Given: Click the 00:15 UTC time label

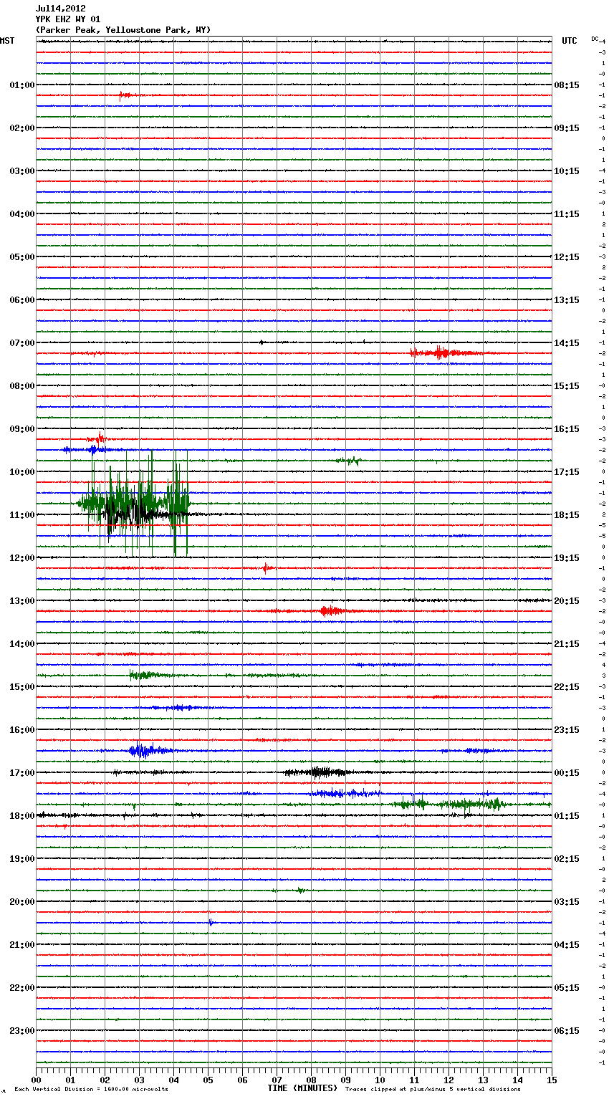Looking at the screenshot, I should click(x=567, y=773).
